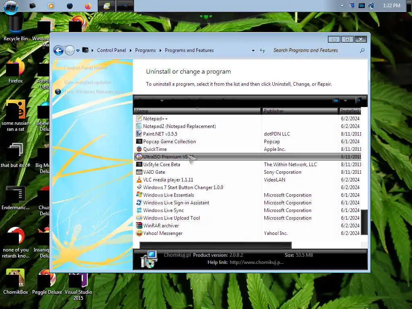Screen dimensions: 412x309
Task: Select the Paint.NET v3.5.5 icon
Action: [139, 134]
